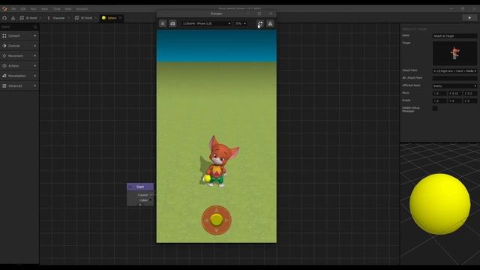
Task: Click the on-screen joystick in preview
Action: tap(217, 220)
